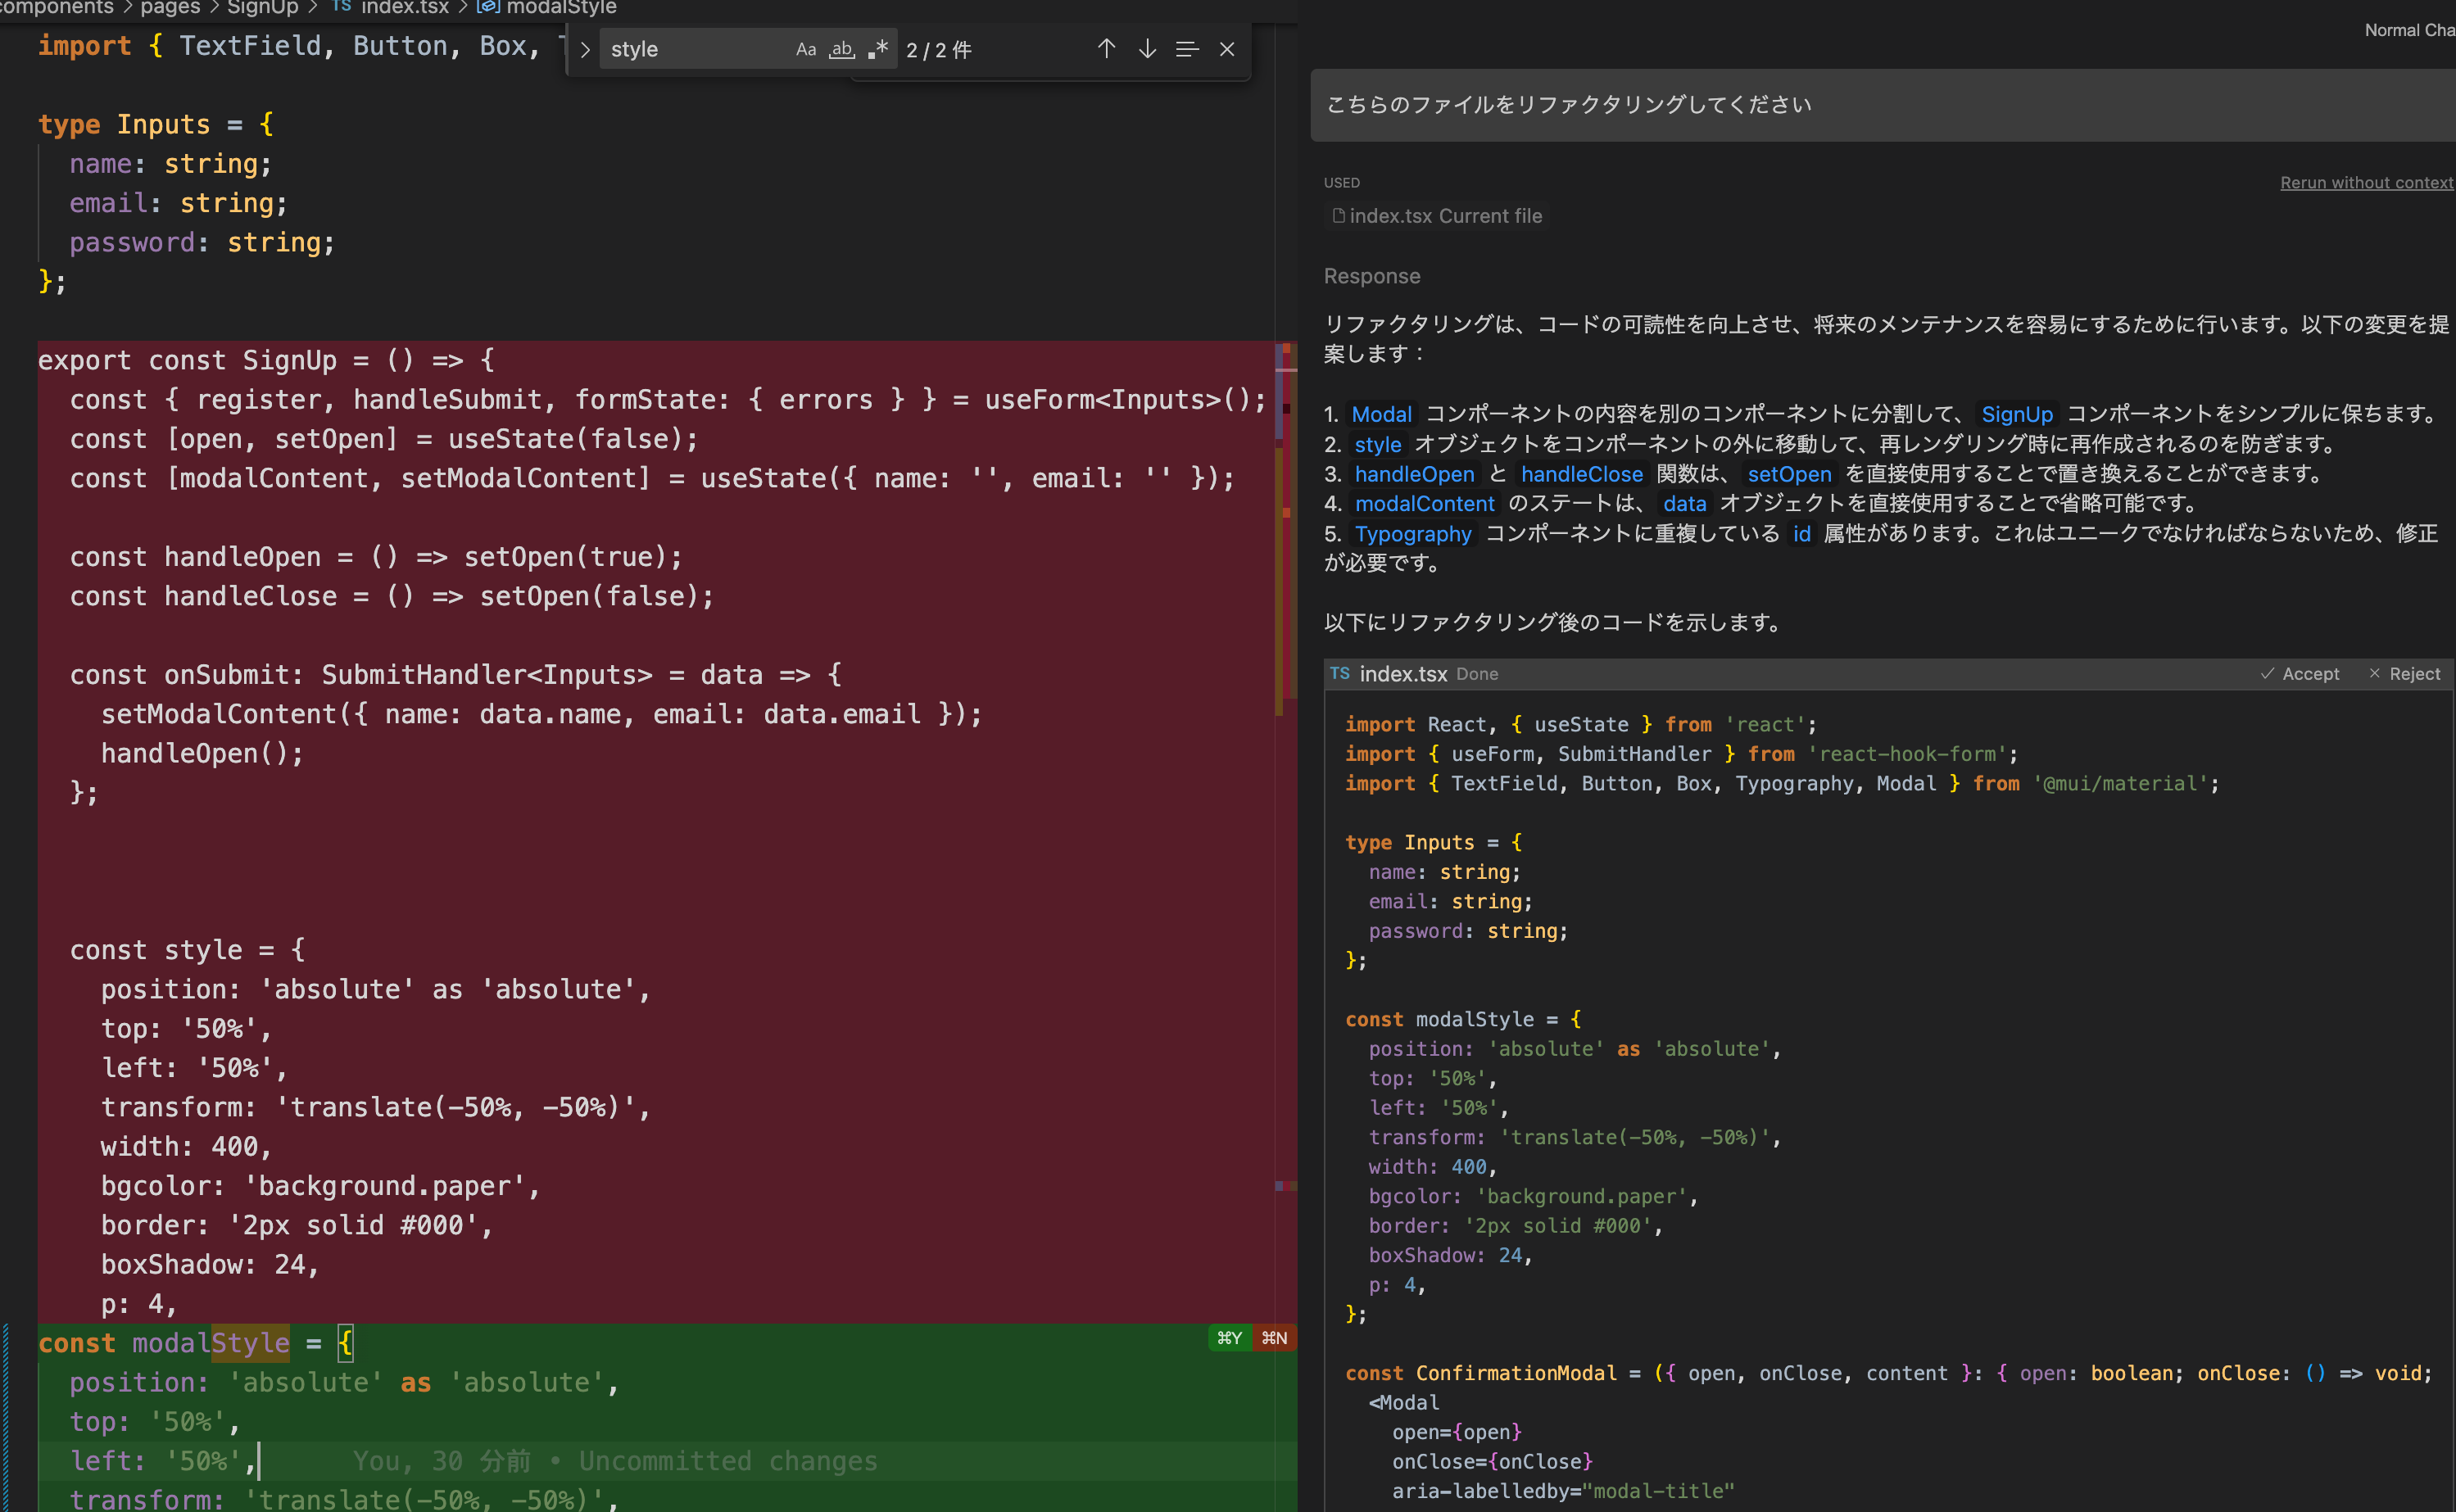2456x1512 pixels.
Task: Accept the proposed index.tsx changes
Action: [2300, 674]
